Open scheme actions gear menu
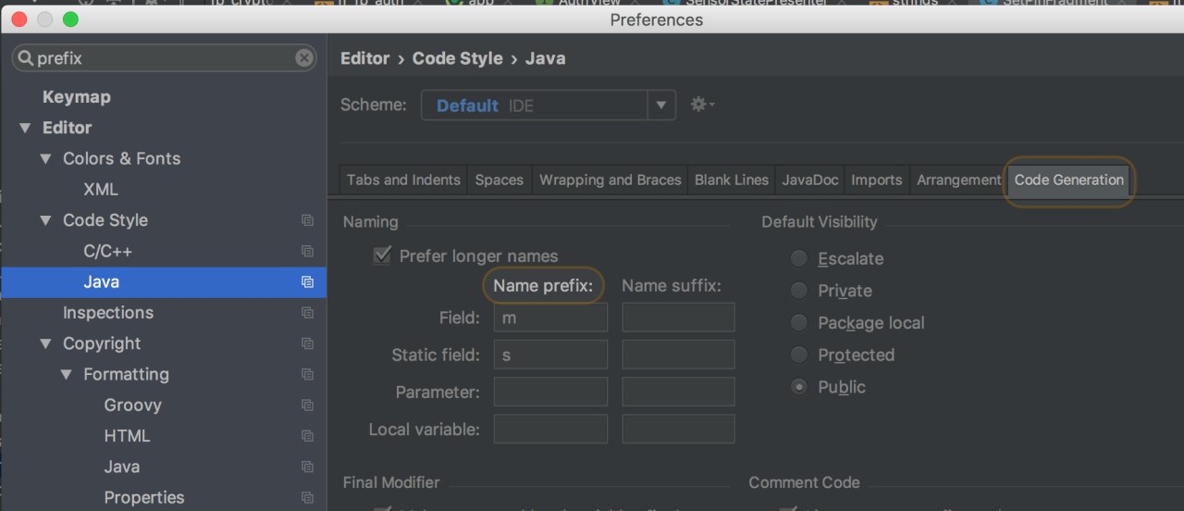This screenshot has height=511, width=1184. pyautogui.click(x=702, y=105)
